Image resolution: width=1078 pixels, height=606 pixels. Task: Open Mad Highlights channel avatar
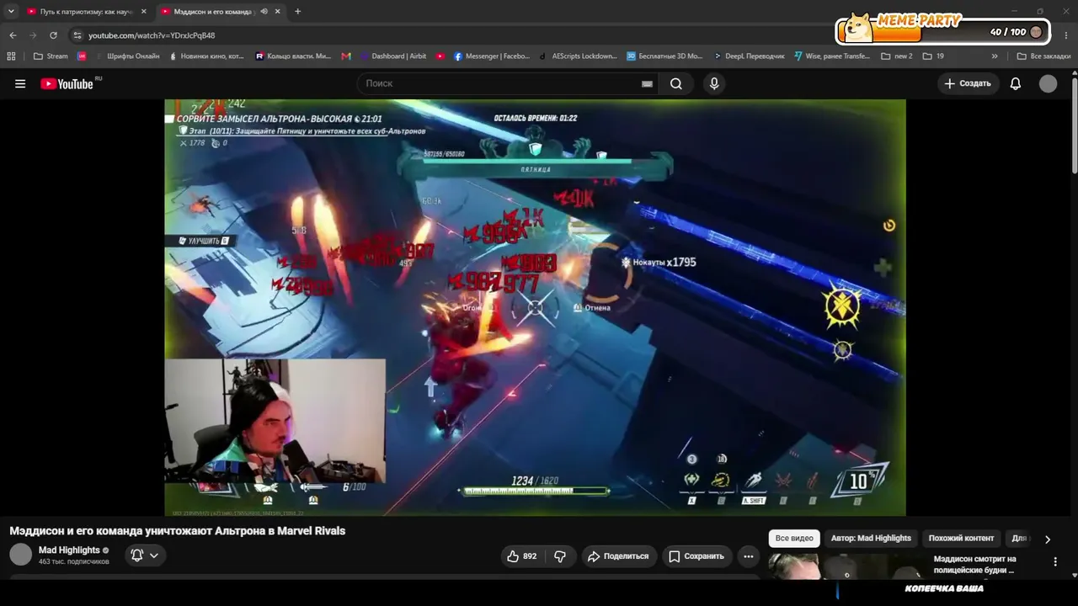point(20,555)
